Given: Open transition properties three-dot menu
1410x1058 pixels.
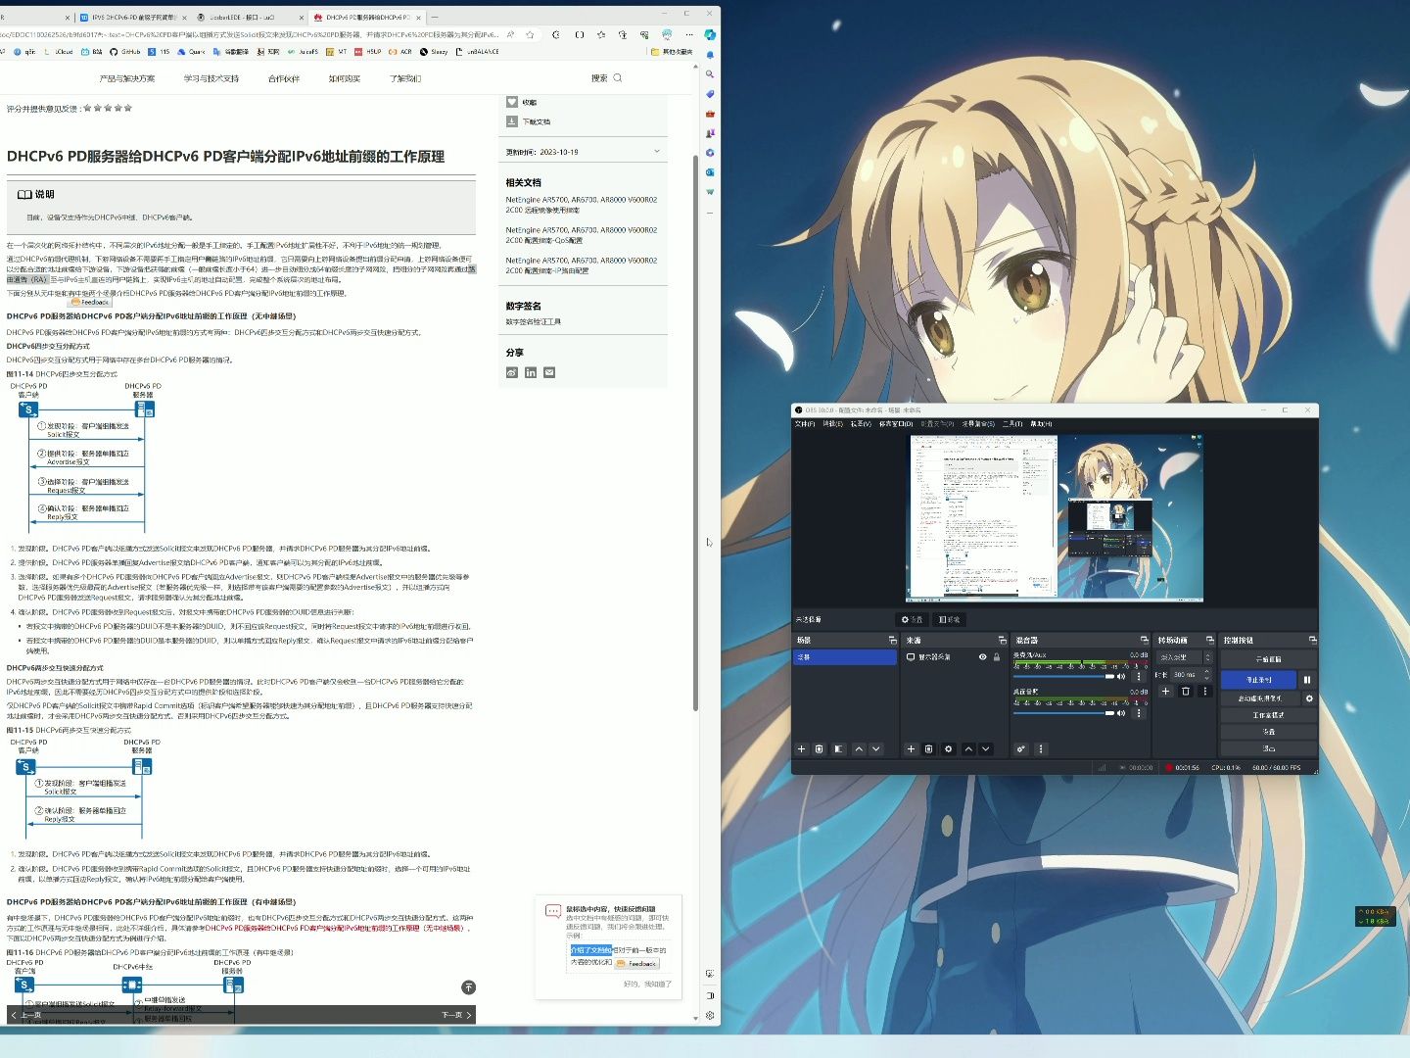Looking at the screenshot, I should [x=1205, y=691].
